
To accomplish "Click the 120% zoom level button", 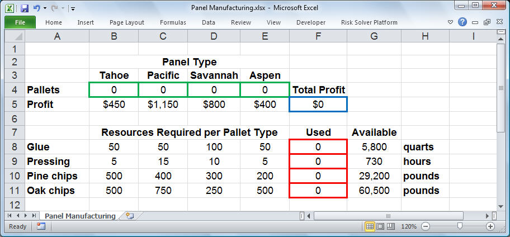I will pos(408,226).
